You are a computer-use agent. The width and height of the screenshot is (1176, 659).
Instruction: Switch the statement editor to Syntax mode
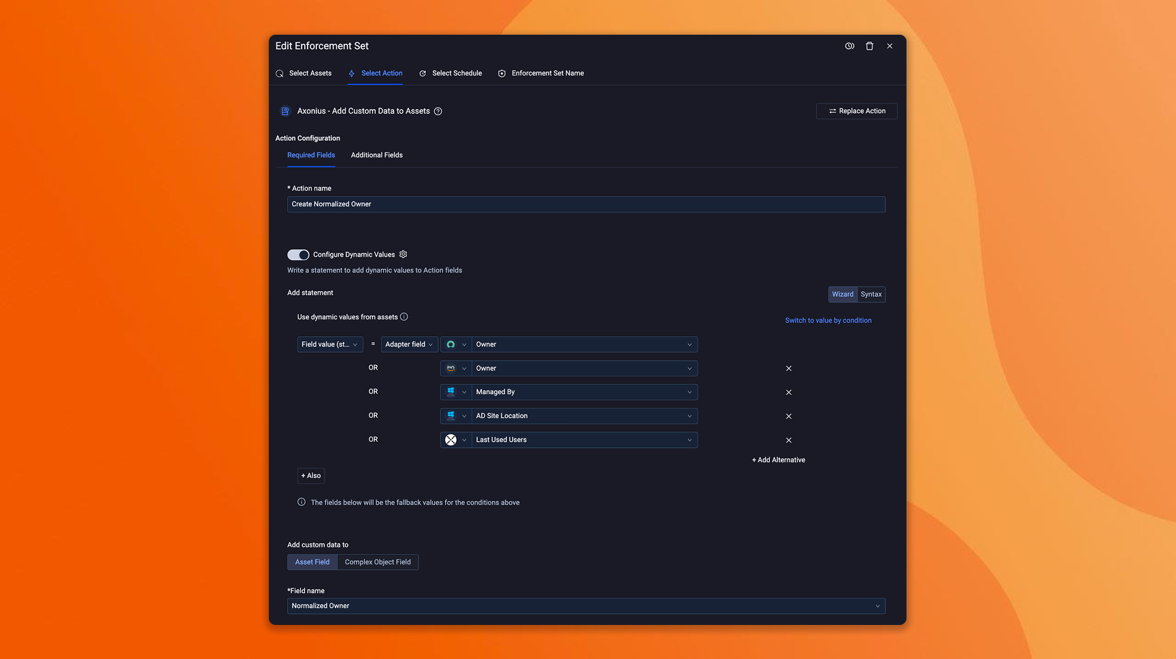tap(871, 294)
